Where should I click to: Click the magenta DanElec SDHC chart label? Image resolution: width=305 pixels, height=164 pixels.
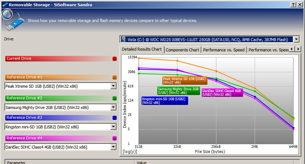point(222,93)
